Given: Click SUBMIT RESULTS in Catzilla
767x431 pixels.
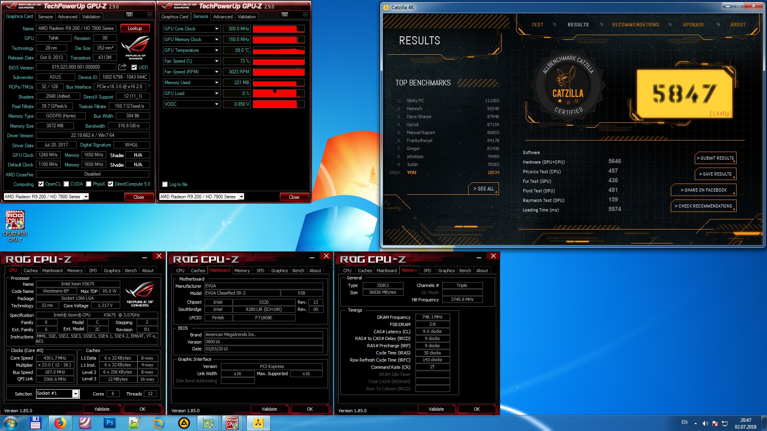Looking at the screenshot, I should tap(715, 158).
